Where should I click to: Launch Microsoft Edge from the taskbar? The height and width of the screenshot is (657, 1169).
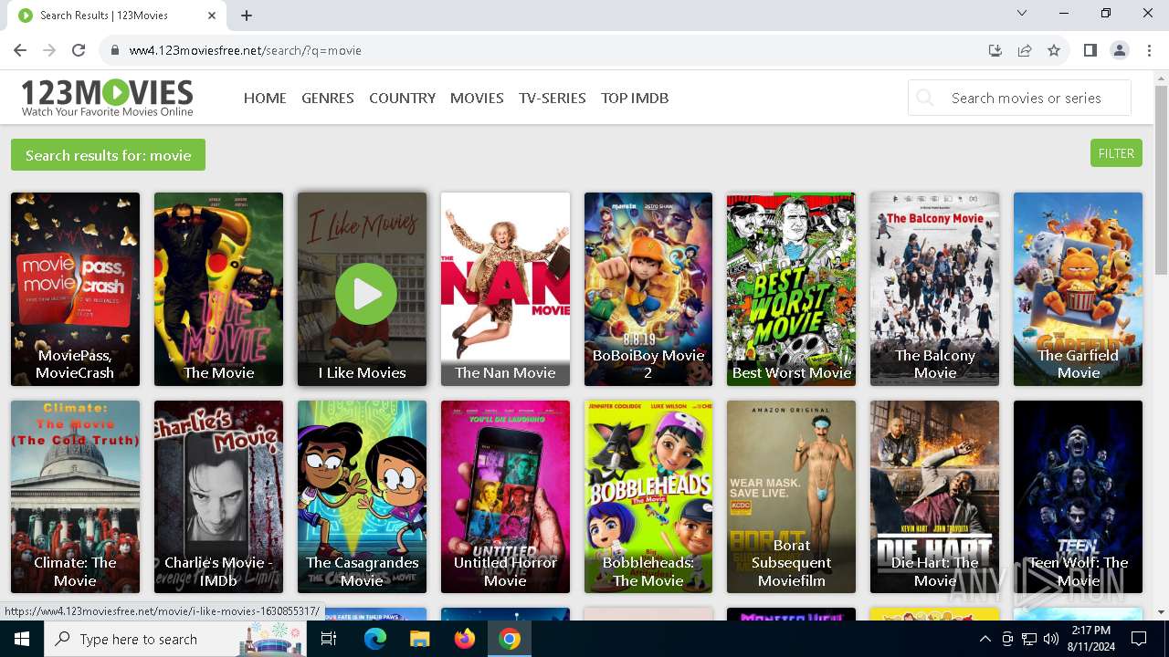[375, 639]
